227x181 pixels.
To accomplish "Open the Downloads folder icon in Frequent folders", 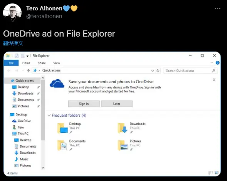I will (x=123, y=128).
